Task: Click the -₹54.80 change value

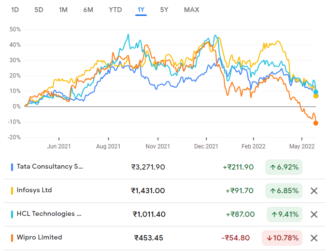Action: tap(236, 238)
